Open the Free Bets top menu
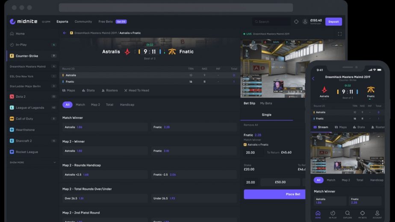Viewport: 395px width, 222px height. [106, 22]
